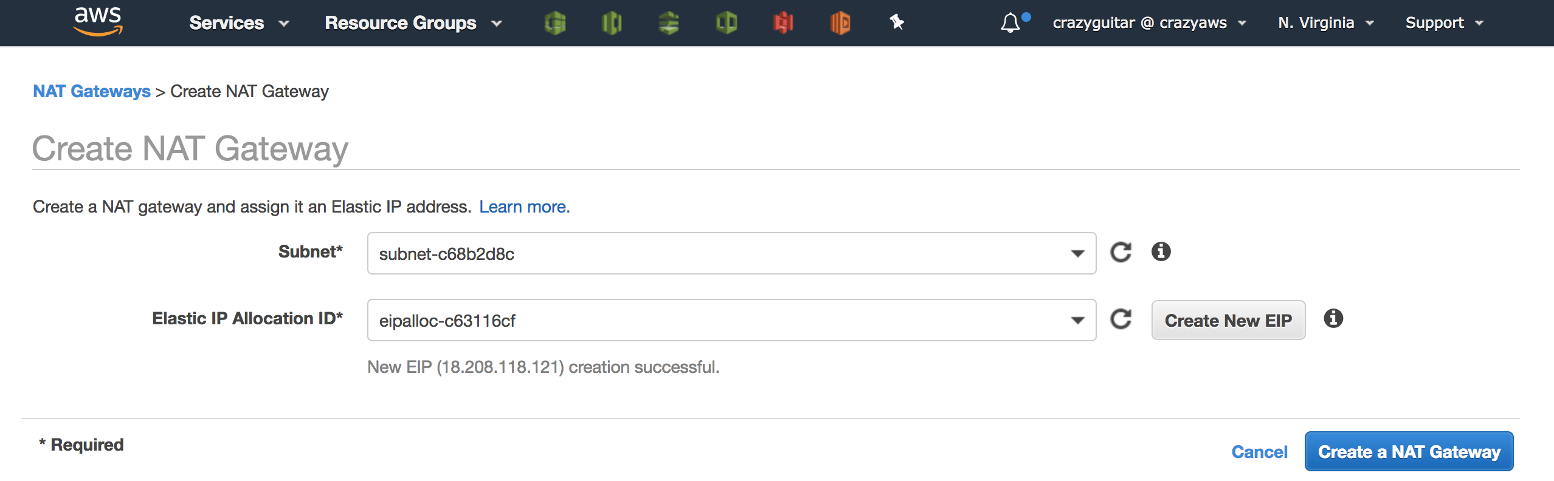Image resolution: width=1554 pixels, height=481 pixels.
Task: Open the orange Lambda shortcut icon
Action: click(x=840, y=23)
